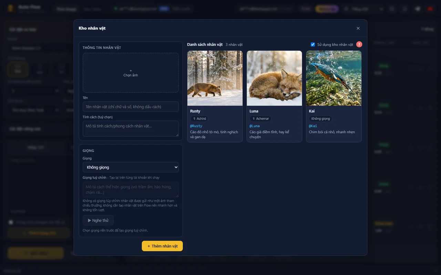Click "Chim bói cá nhỏ, nhanh nhẹn" description

pos(332,132)
